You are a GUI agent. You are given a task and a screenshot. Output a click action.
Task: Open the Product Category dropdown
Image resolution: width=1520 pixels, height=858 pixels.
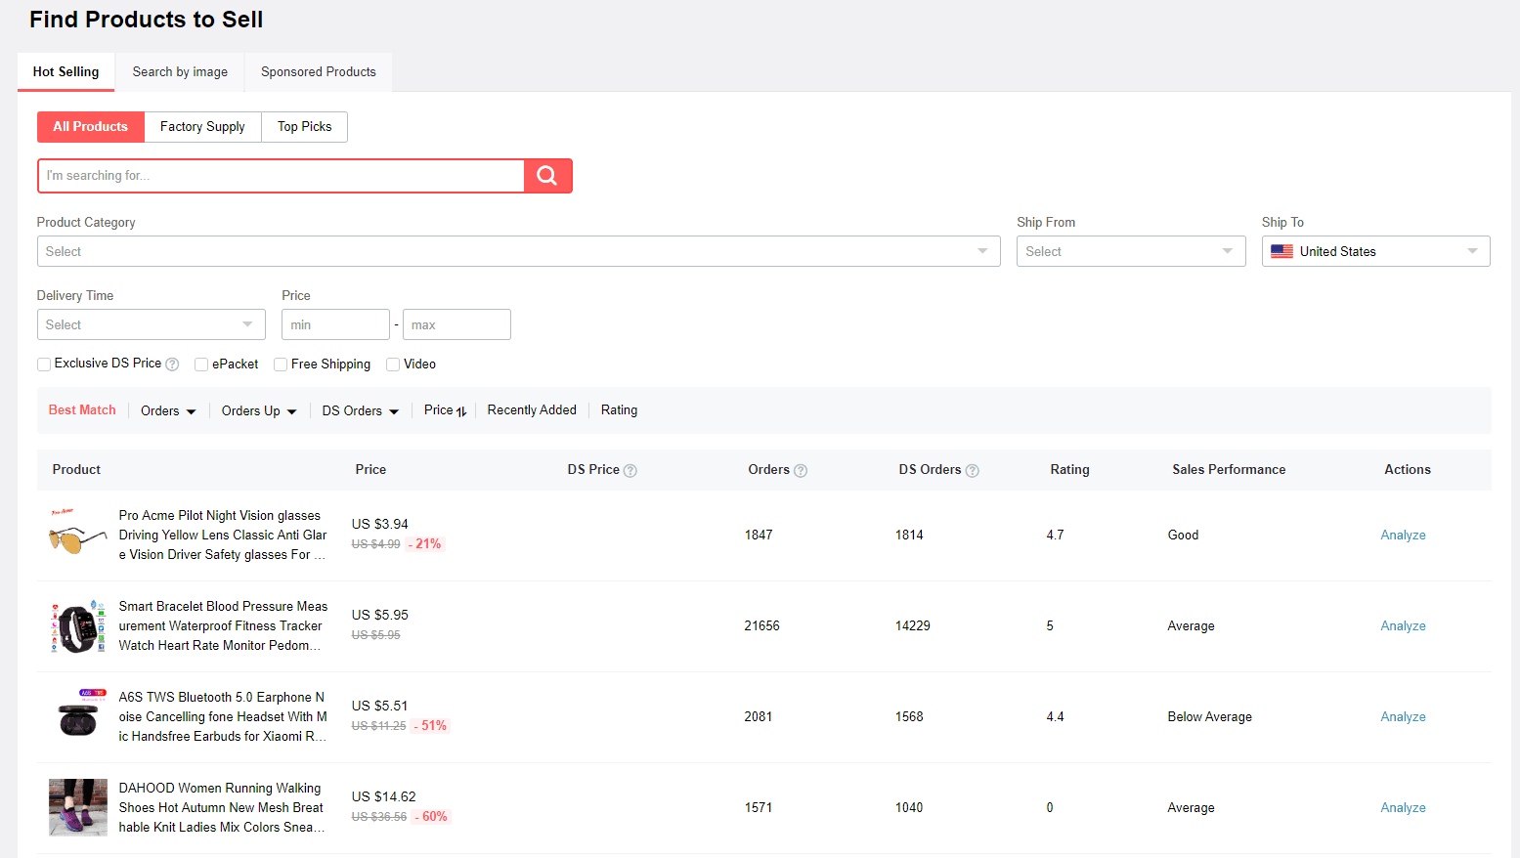click(518, 251)
